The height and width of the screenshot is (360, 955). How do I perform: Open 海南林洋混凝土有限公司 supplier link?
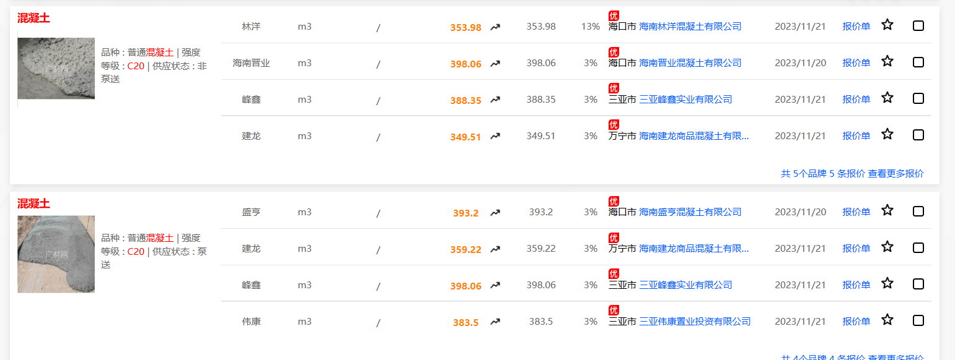click(690, 27)
